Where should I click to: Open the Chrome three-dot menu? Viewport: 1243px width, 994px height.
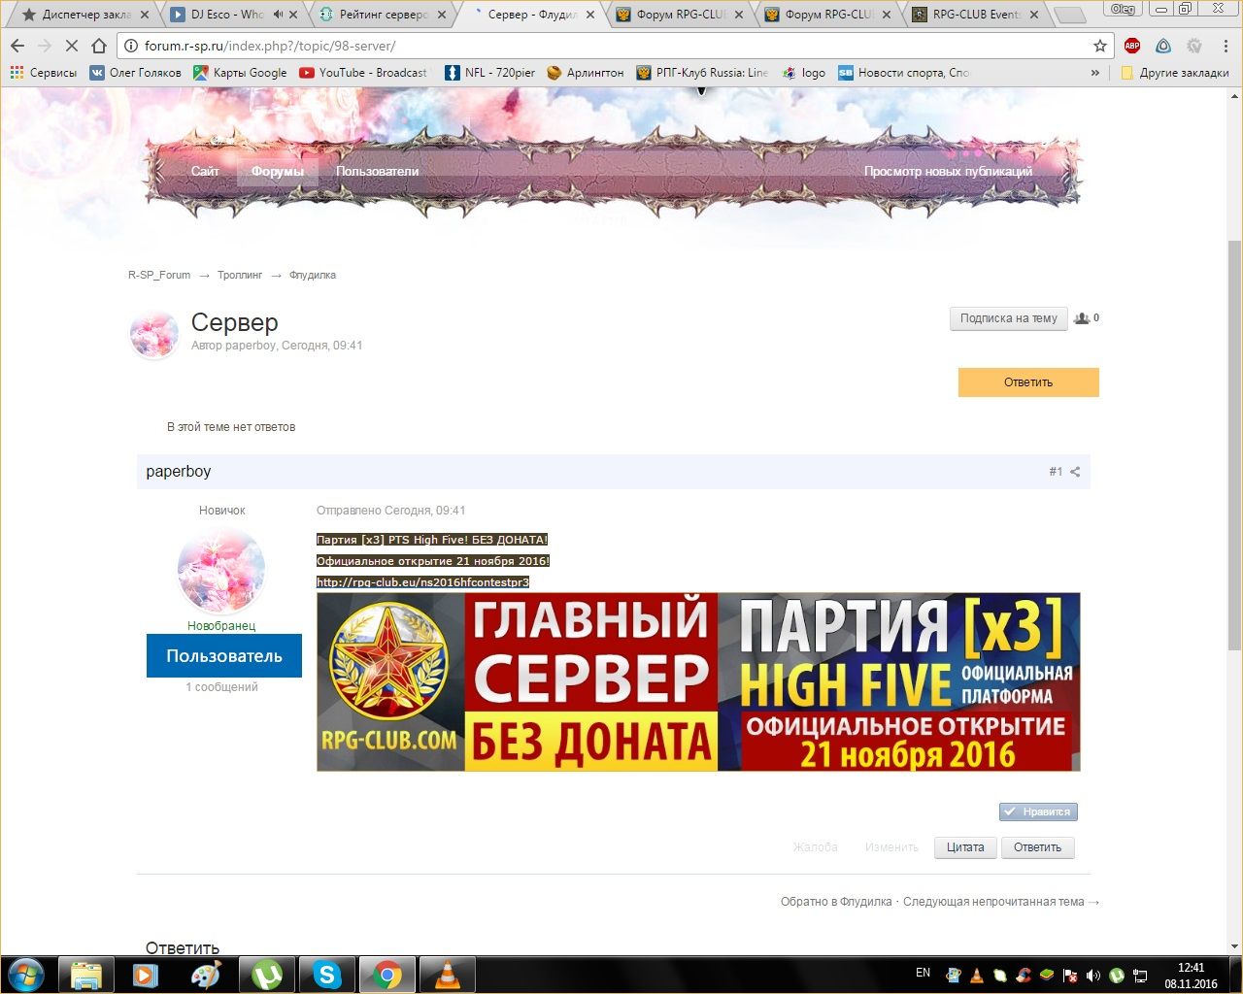coord(1226,46)
